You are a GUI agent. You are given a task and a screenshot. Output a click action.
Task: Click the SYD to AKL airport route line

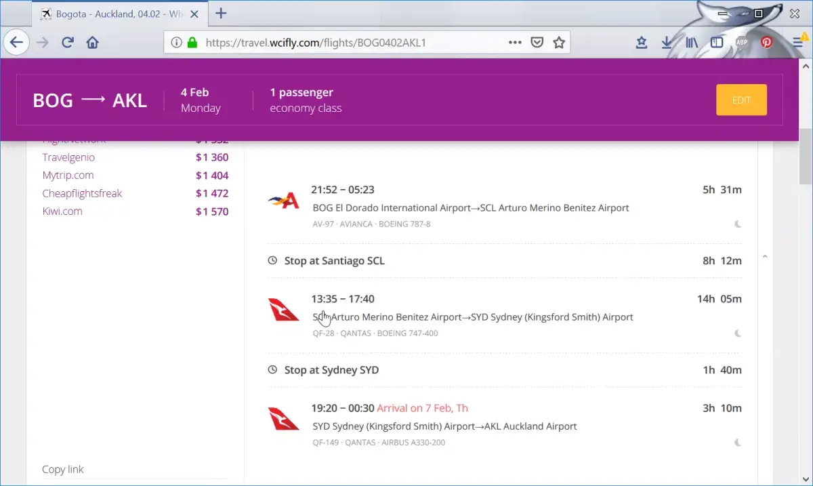(444, 426)
